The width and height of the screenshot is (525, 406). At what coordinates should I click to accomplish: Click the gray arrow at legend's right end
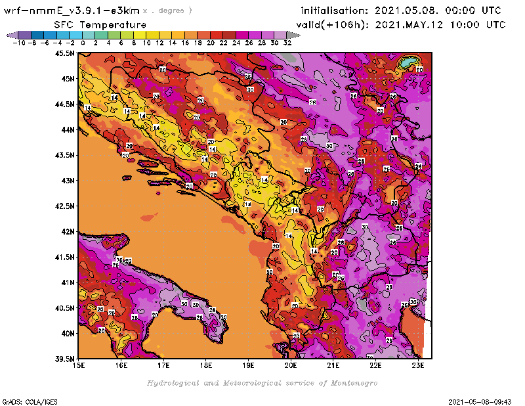(x=293, y=35)
